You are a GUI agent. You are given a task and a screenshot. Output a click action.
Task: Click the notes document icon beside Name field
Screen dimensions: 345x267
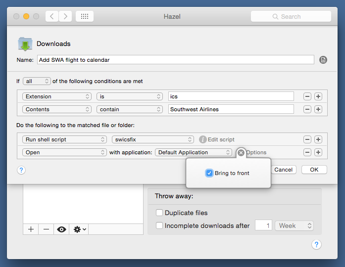[x=323, y=60]
